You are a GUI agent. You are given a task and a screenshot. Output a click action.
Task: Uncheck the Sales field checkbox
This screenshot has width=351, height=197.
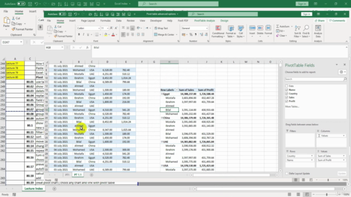[286, 97]
